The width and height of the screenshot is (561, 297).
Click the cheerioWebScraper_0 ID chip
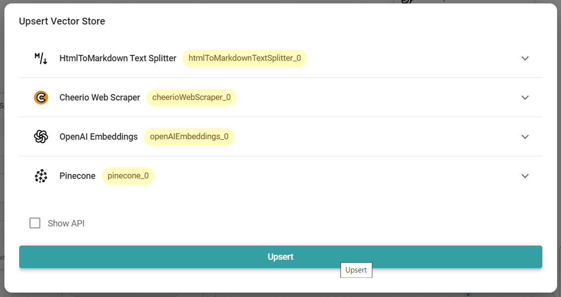[x=191, y=98]
